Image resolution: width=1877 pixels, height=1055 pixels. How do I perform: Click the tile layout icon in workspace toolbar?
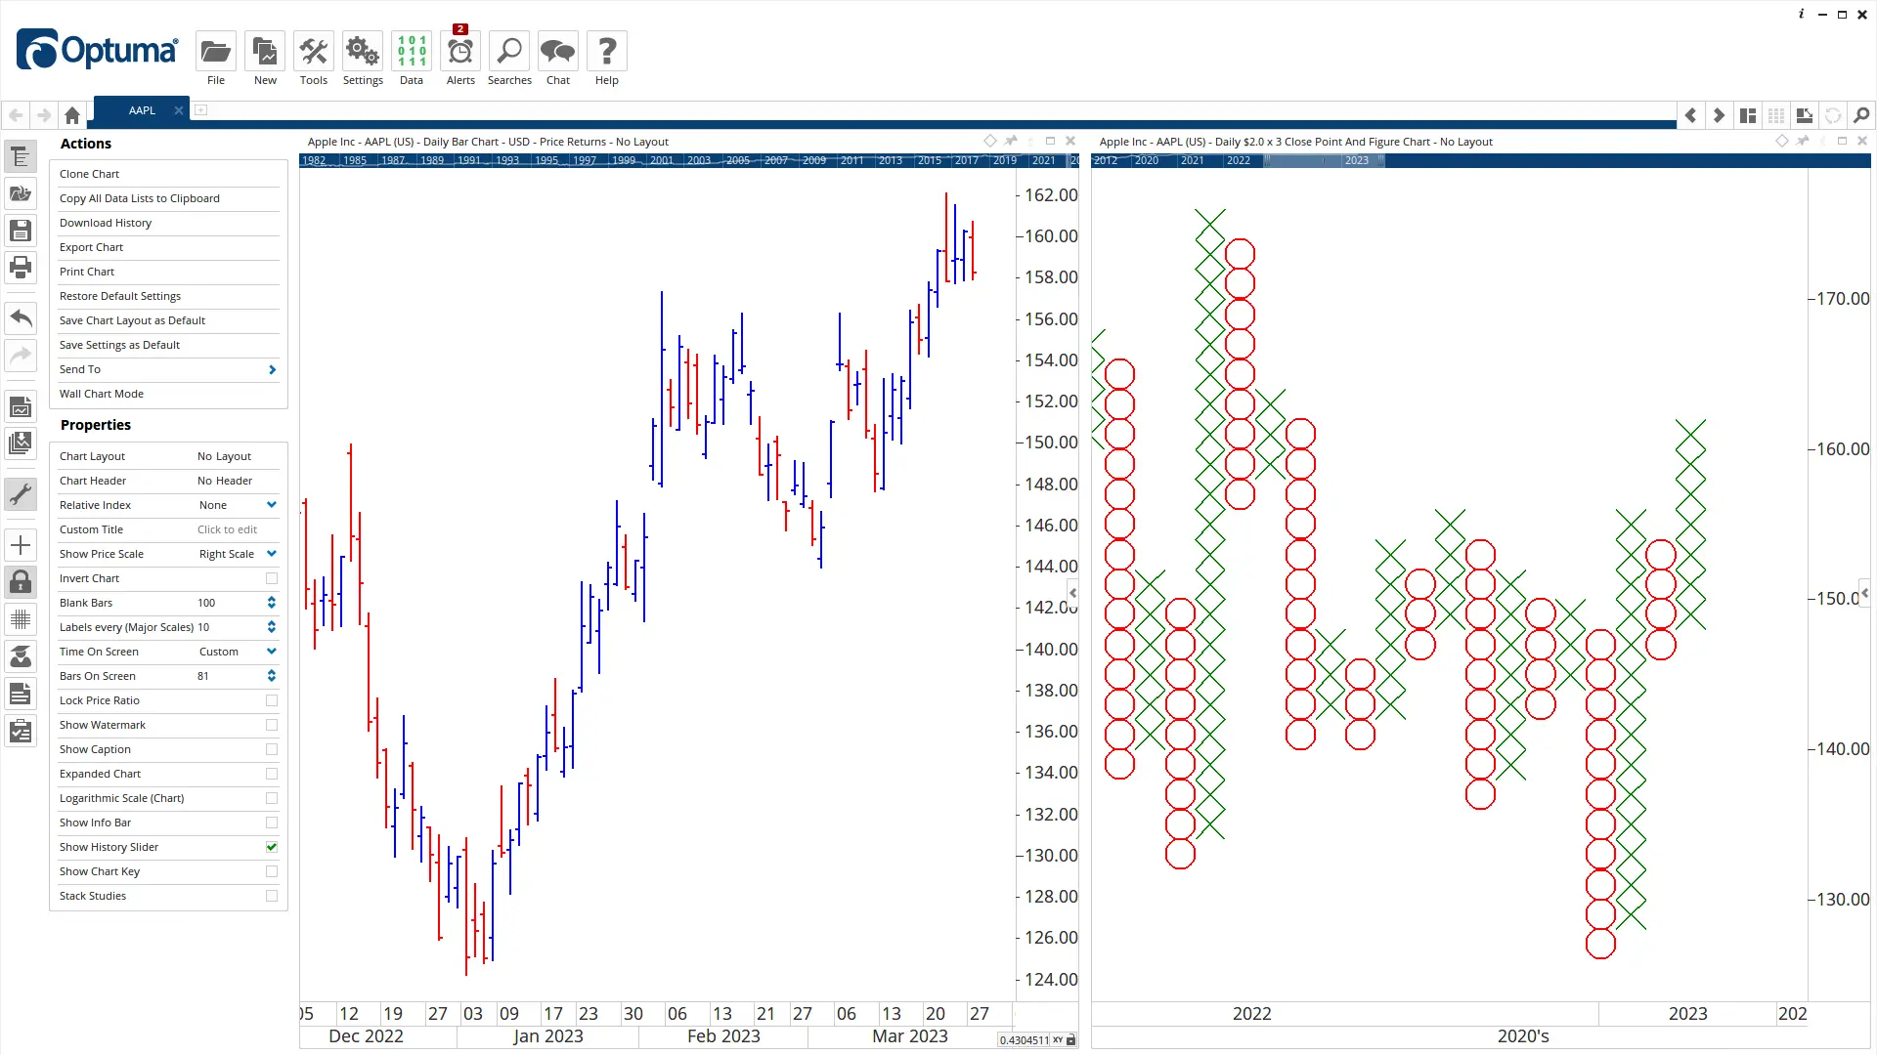click(1748, 115)
